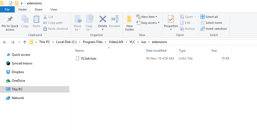The width and height of the screenshot is (257, 131).
Task: Click Select all in the ribbon
Action: [x=211, y=17]
